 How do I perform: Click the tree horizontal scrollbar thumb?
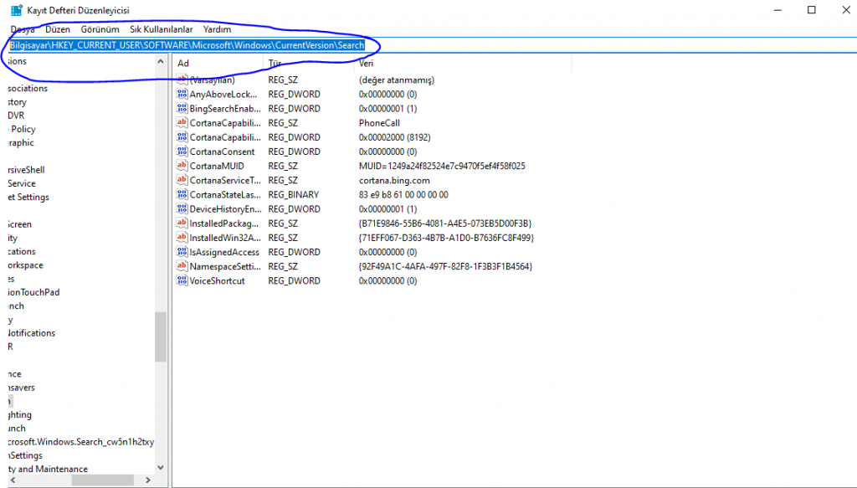[102, 480]
